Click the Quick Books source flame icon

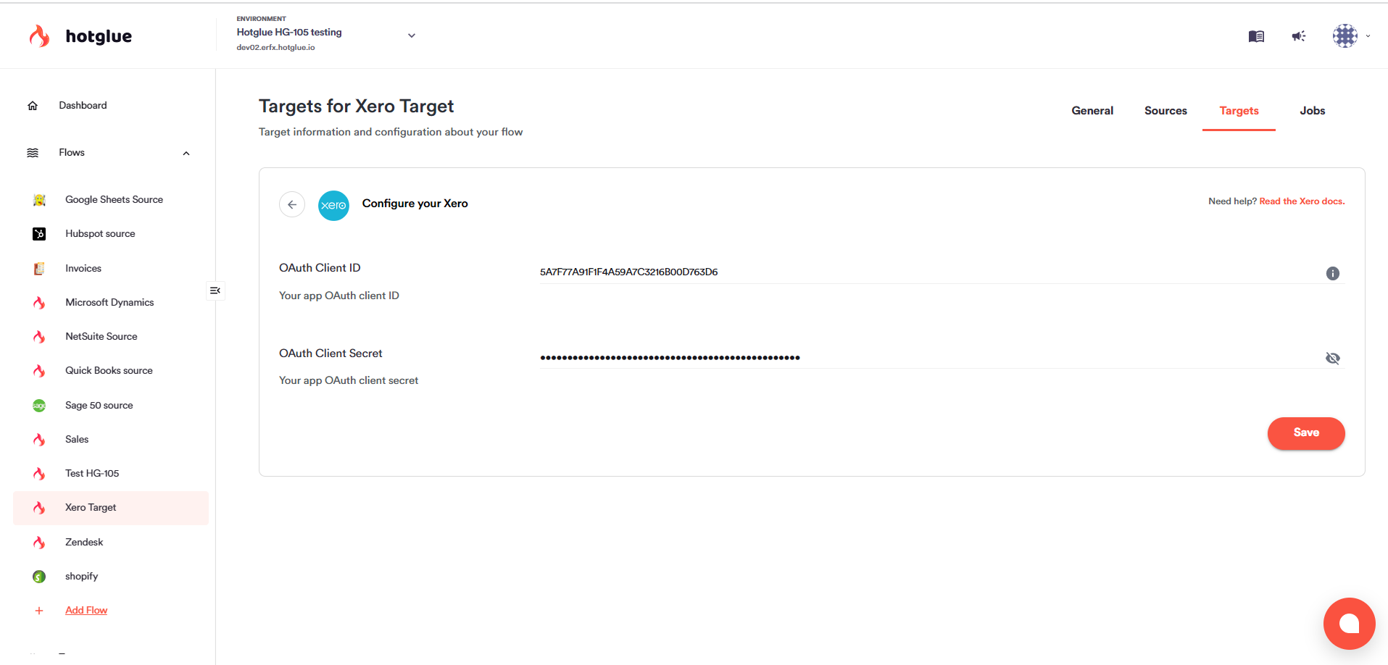[x=39, y=371]
